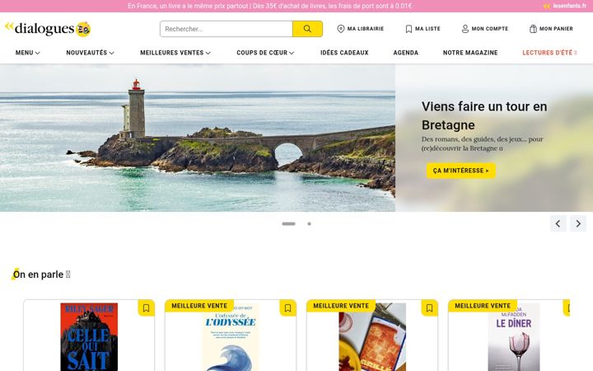Click the Mon Panier bag icon
Viewport: 593px width, 371px height.
[533, 29]
